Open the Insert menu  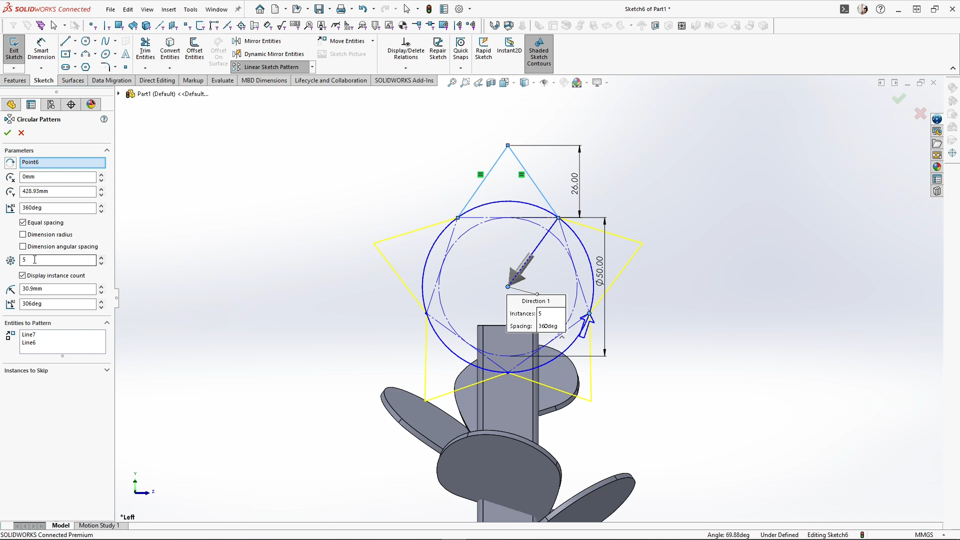tap(168, 9)
